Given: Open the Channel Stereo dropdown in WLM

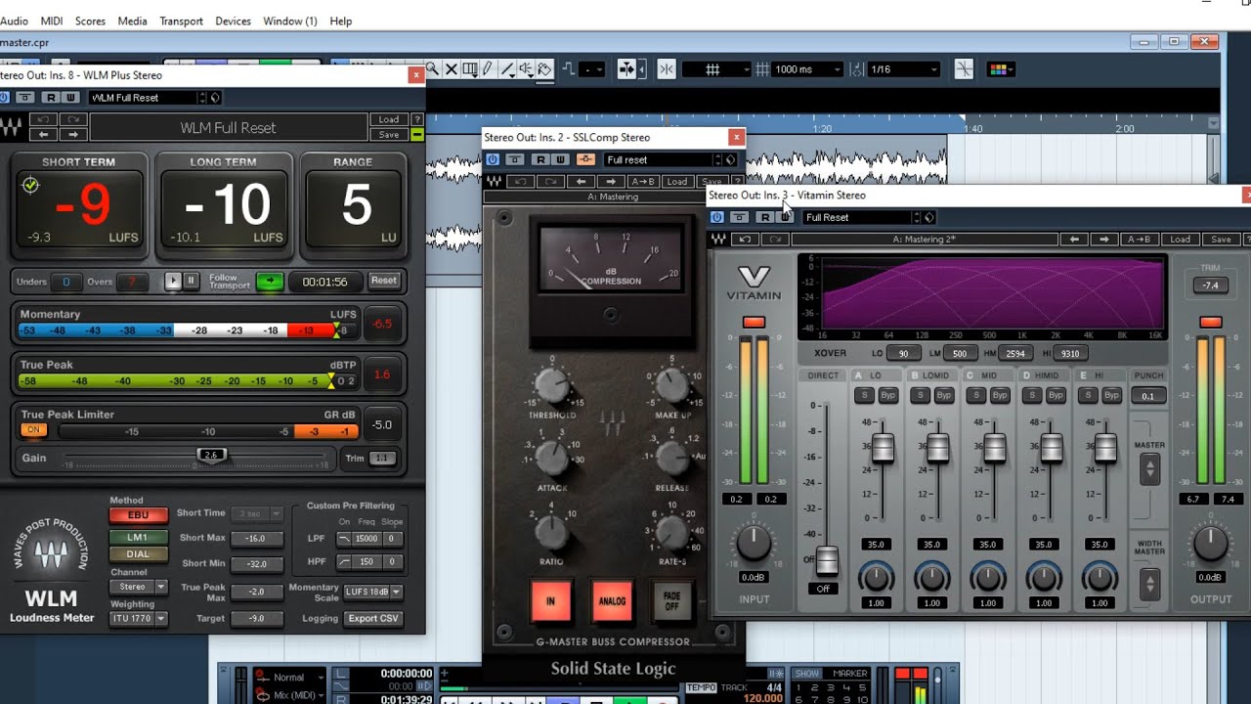Looking at the screenshot, I should [138, 587].
